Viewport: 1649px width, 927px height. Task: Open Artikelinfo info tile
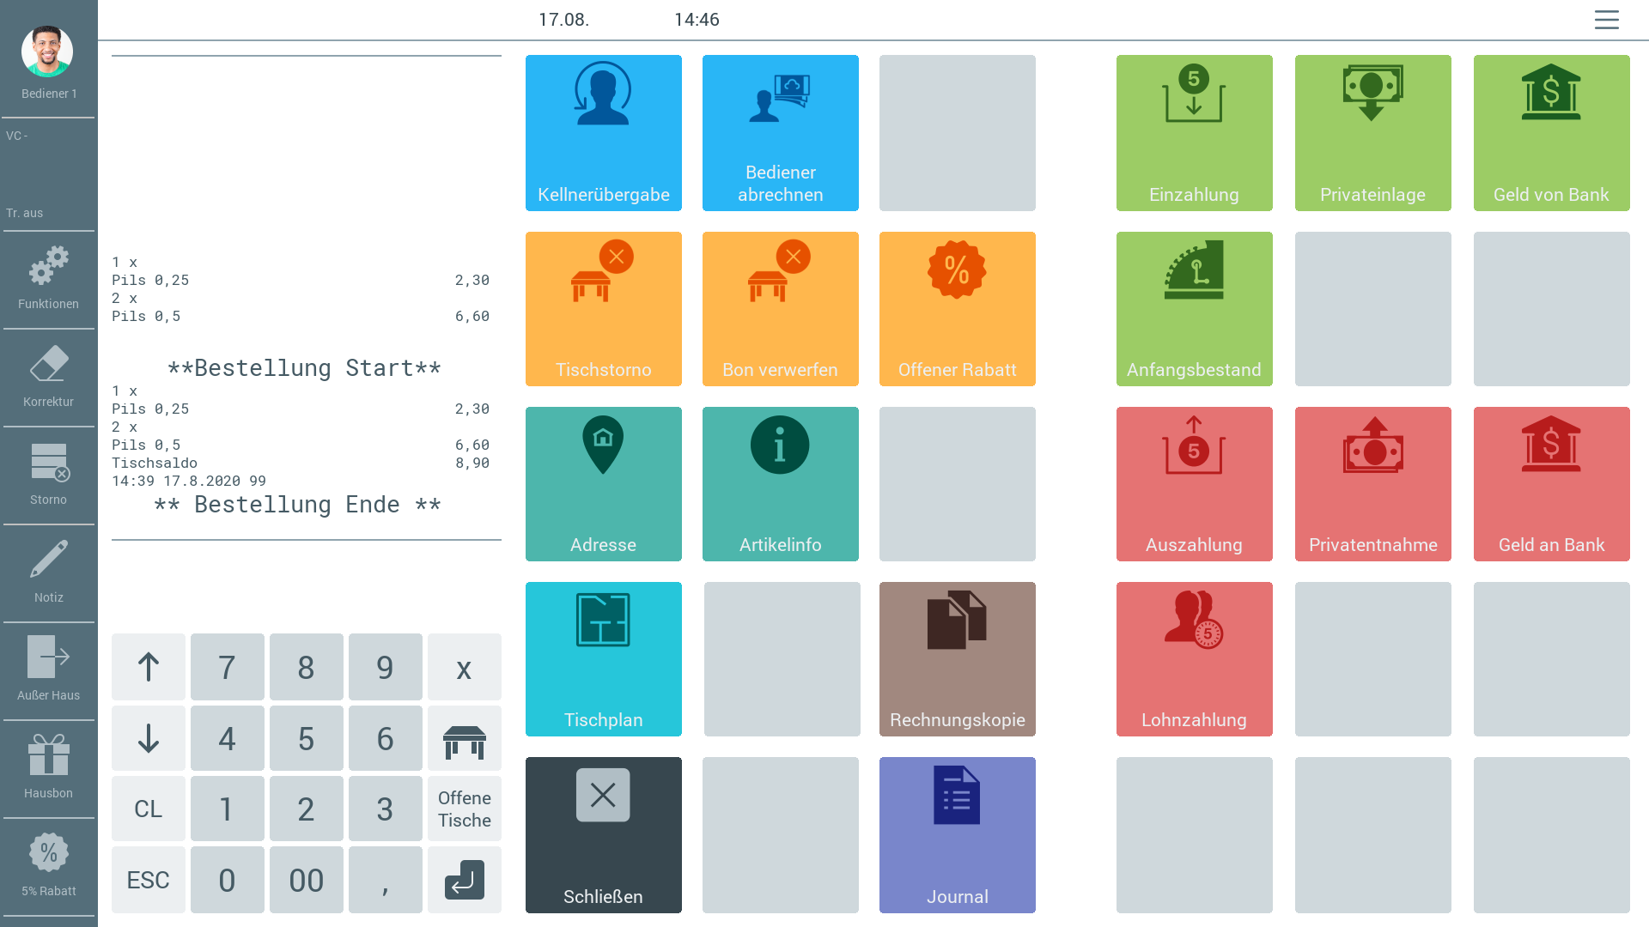click(780, 484)
